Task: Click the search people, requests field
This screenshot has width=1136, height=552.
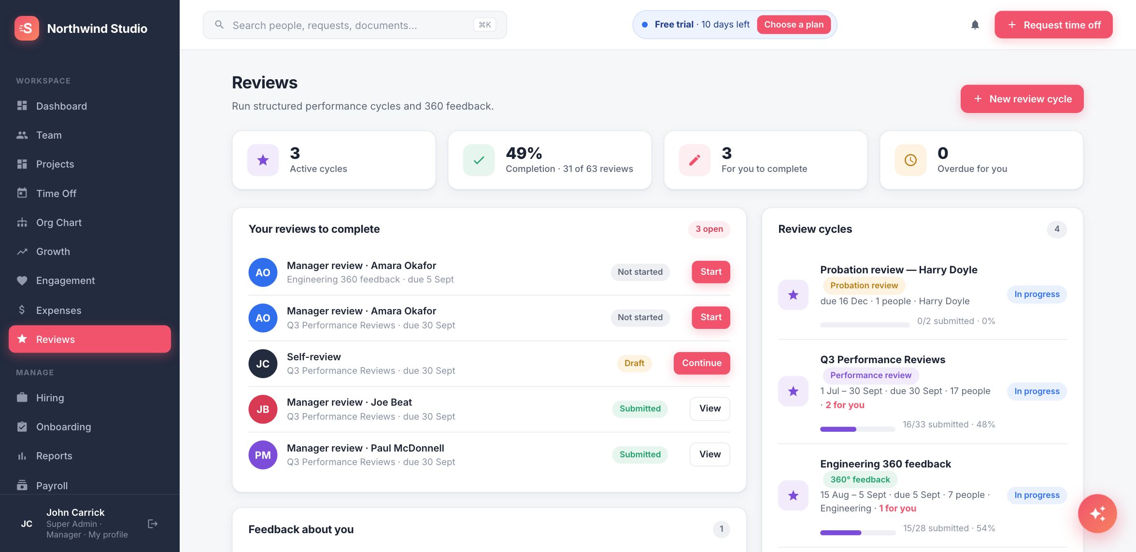Action: point(355,25)
